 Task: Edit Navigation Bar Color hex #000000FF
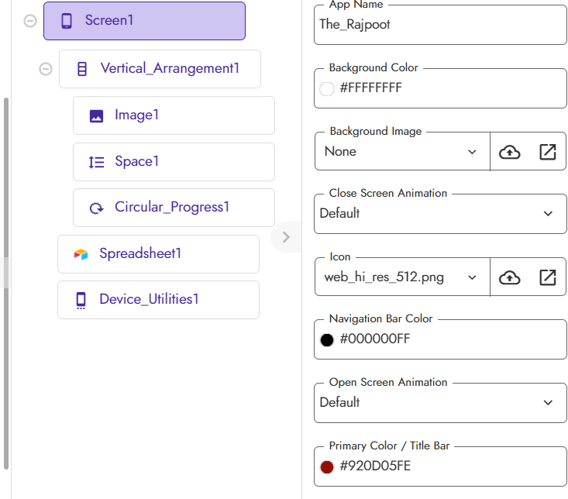pos(375,339)
